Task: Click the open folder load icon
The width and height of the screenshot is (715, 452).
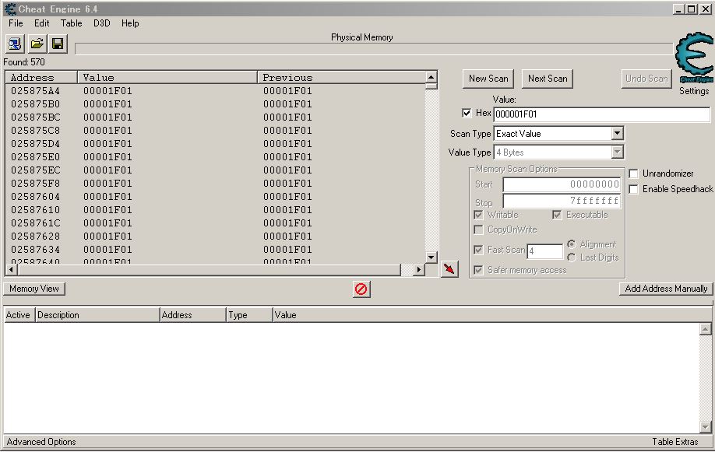Action: coord(37,44)
